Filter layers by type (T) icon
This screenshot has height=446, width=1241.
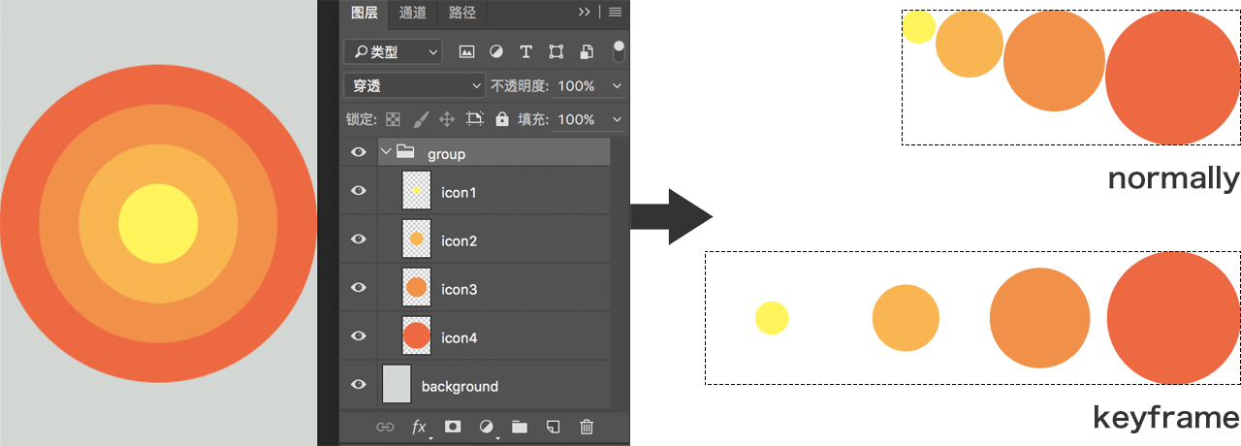pyautogui.click(x=525, y=51)
